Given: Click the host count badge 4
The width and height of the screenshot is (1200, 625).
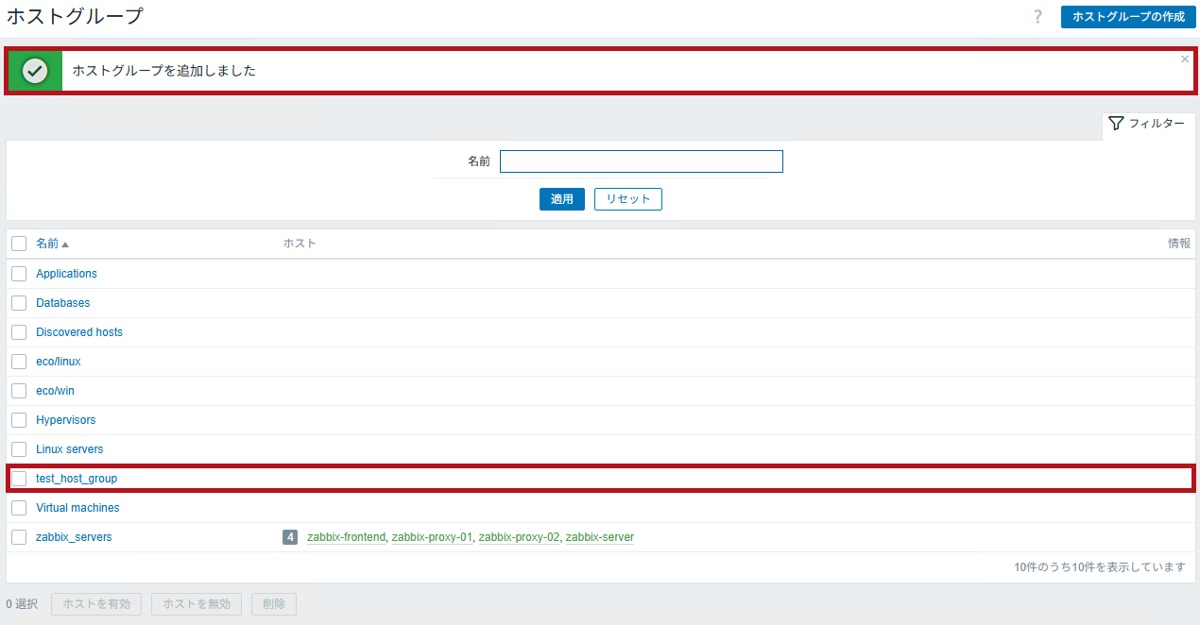Looking at the screenshot, I should click(x=290, y=537).
